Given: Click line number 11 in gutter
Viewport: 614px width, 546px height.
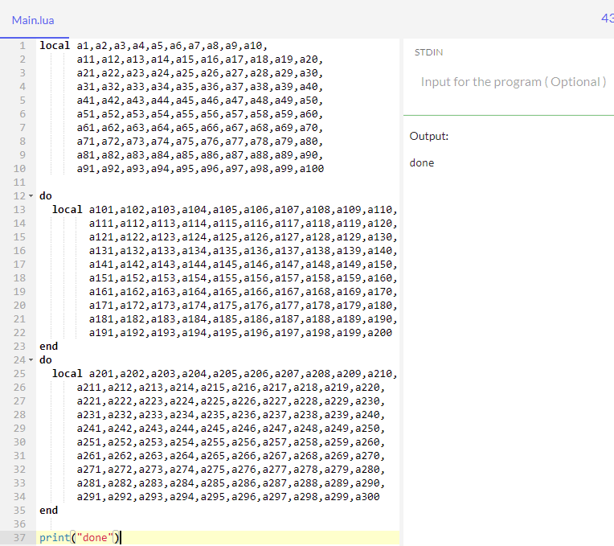Looking at the screenshot, I should pyautogui.click(x=19, y=183).
